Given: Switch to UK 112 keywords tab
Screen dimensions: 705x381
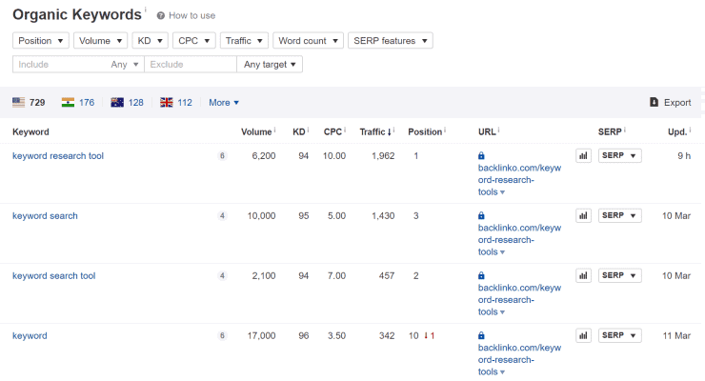Looking at the screenshot, I should click(176, 103).
